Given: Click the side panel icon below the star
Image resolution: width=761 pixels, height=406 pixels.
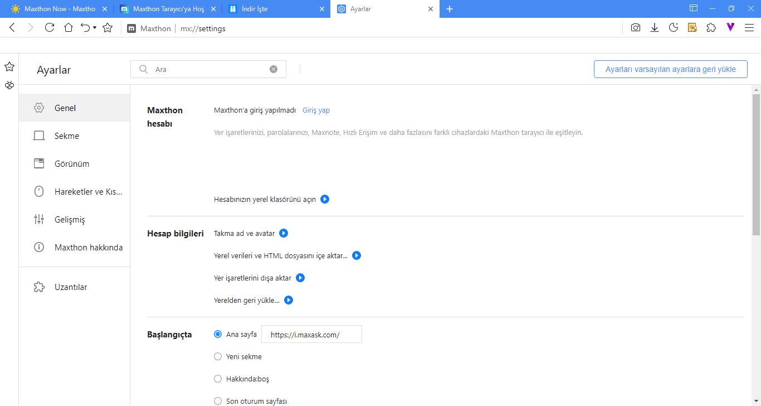Looking at the screenshot, I should coord(9,85).
